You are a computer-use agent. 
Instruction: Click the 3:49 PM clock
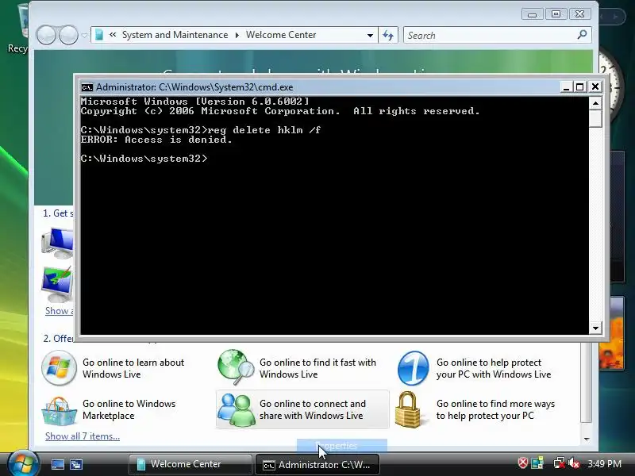pyautogui.click(x=604, y=463)
